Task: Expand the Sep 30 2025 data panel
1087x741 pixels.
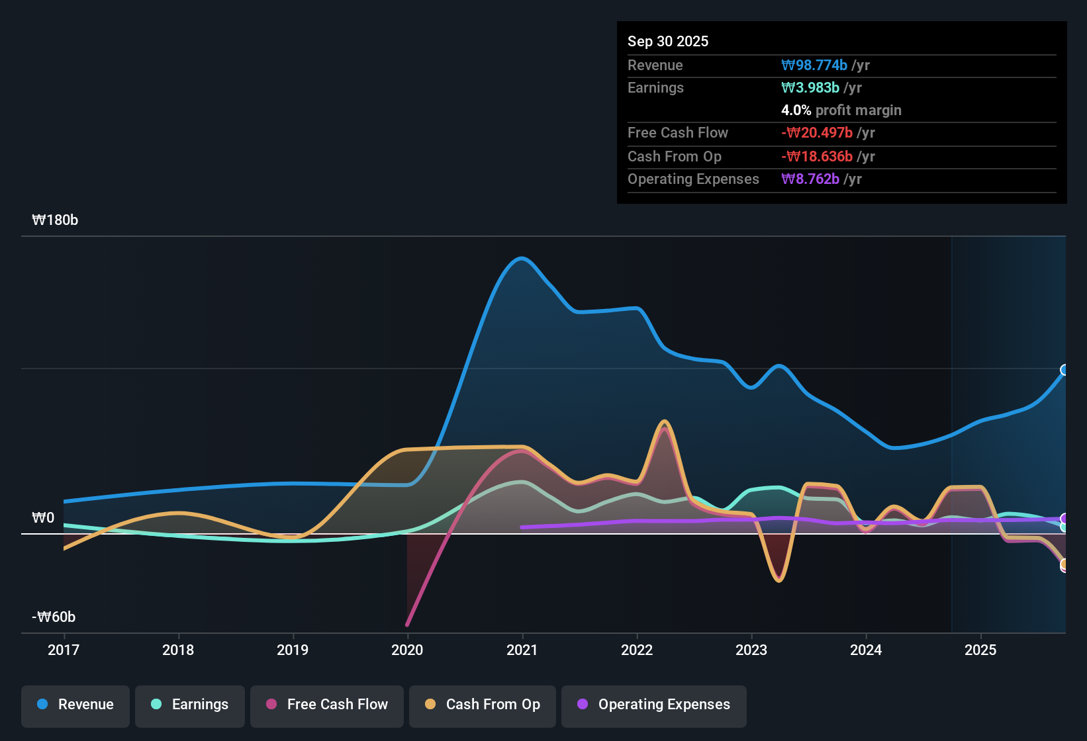Action: (x=668, y=41)
